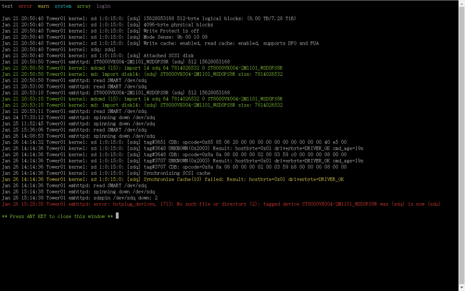Image resolution: width=465 pixels, height=291 pixels.
Task: Click the yellow 'Synchronize Cache(10) failed' line
Action: pos(173,179)
